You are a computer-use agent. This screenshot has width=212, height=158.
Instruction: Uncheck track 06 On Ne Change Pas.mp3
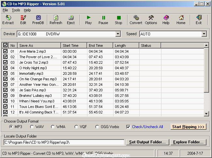(x=6, y=79)
